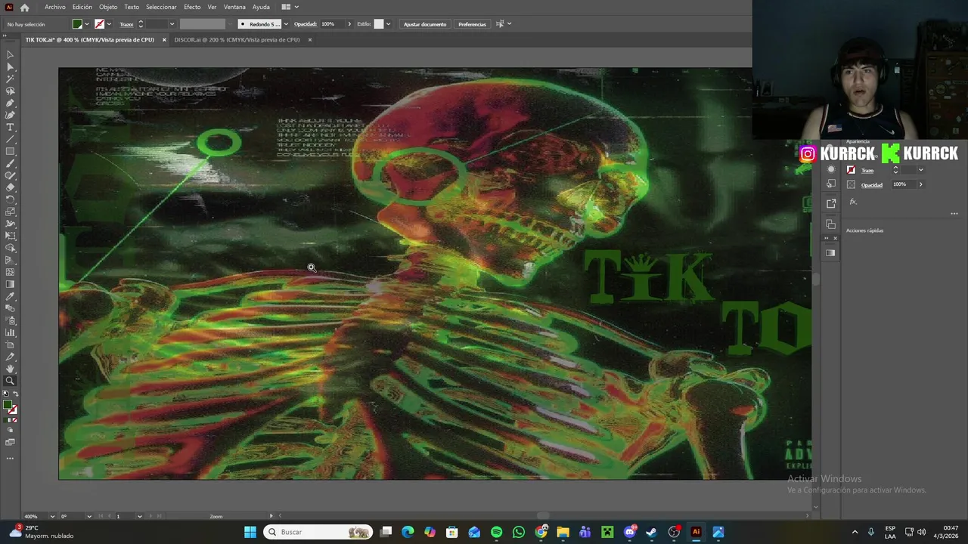Viewport: 968px width, 544px height.
Task: Select the Eyedropper tool
Action: tap(10, 296)
